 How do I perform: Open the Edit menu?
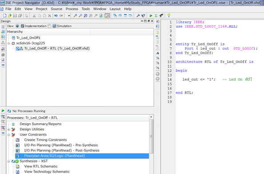(18, 9)
